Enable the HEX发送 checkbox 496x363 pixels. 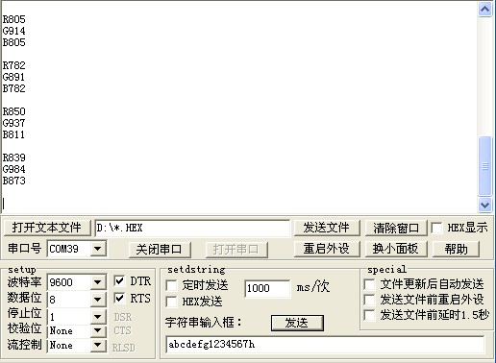(x=171, y=302)
